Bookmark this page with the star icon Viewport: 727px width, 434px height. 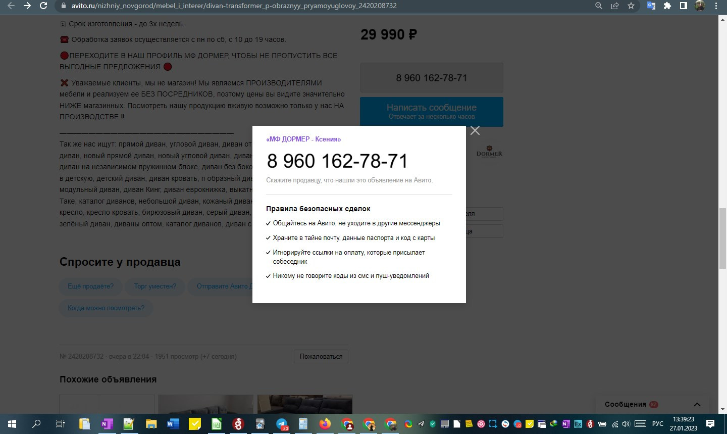tap(631, 6)
